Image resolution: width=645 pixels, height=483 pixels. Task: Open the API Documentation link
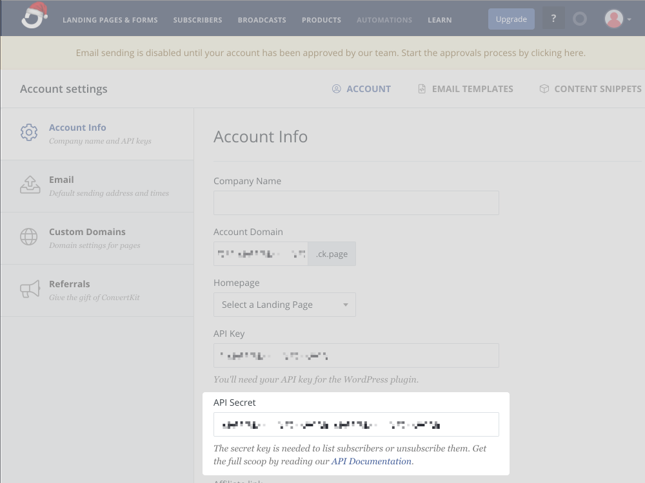(x=371, y=461)
